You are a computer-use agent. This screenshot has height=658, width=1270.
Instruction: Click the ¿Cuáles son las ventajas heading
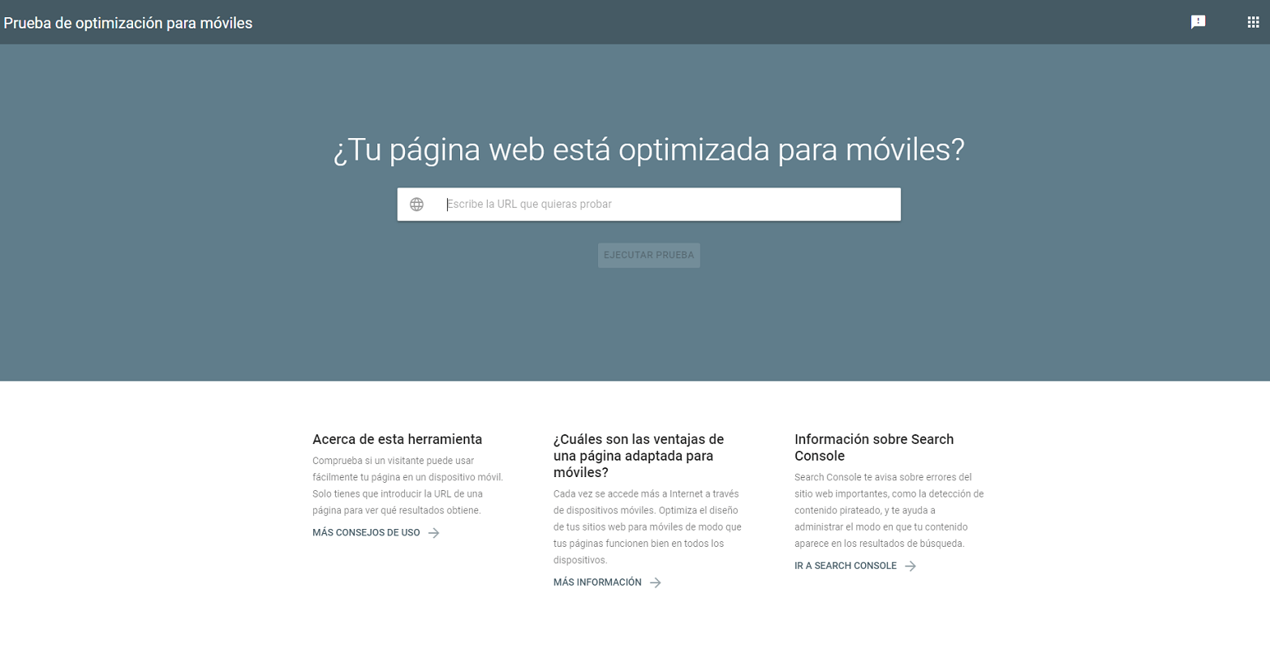pyautogui.click(x=639, y=455)
